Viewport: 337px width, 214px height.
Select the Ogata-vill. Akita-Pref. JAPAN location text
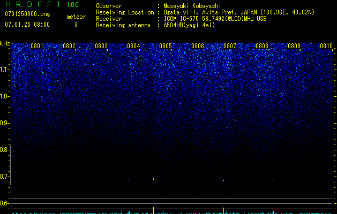point(239,12)
